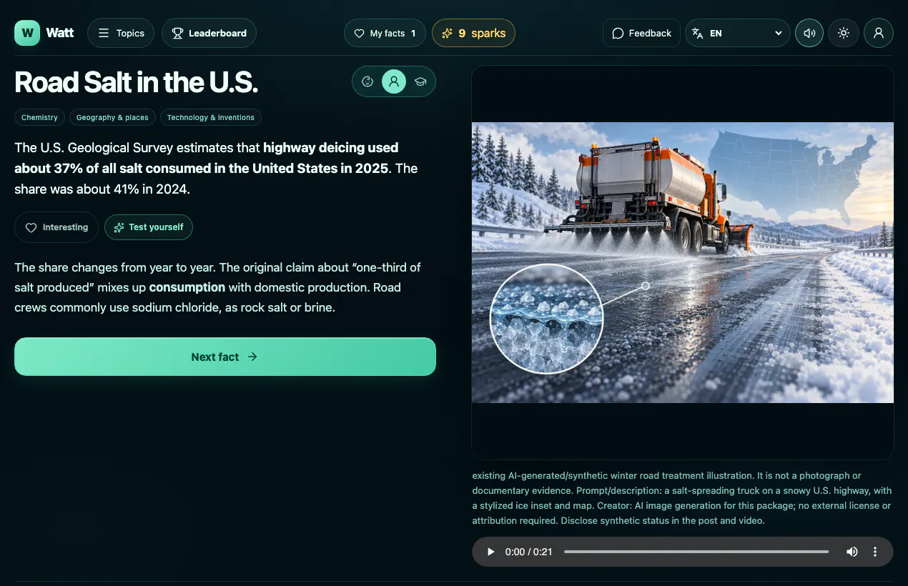
Task: Open the Geography & places tag
Action: tap(112, 117)
